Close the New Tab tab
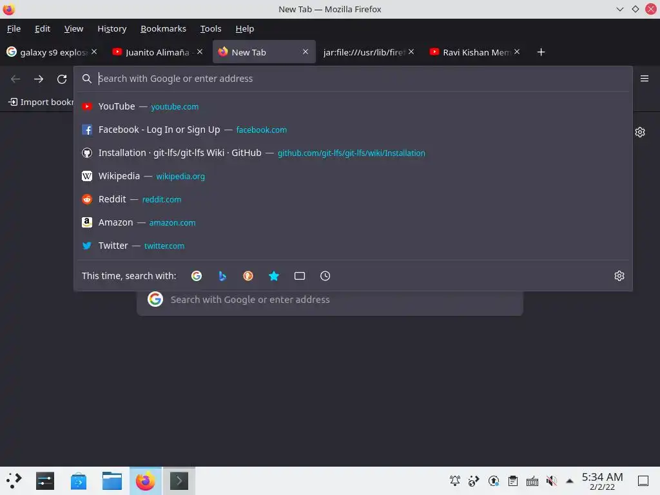This screenshot has height=495, width=660. click(x=306, y=52)
